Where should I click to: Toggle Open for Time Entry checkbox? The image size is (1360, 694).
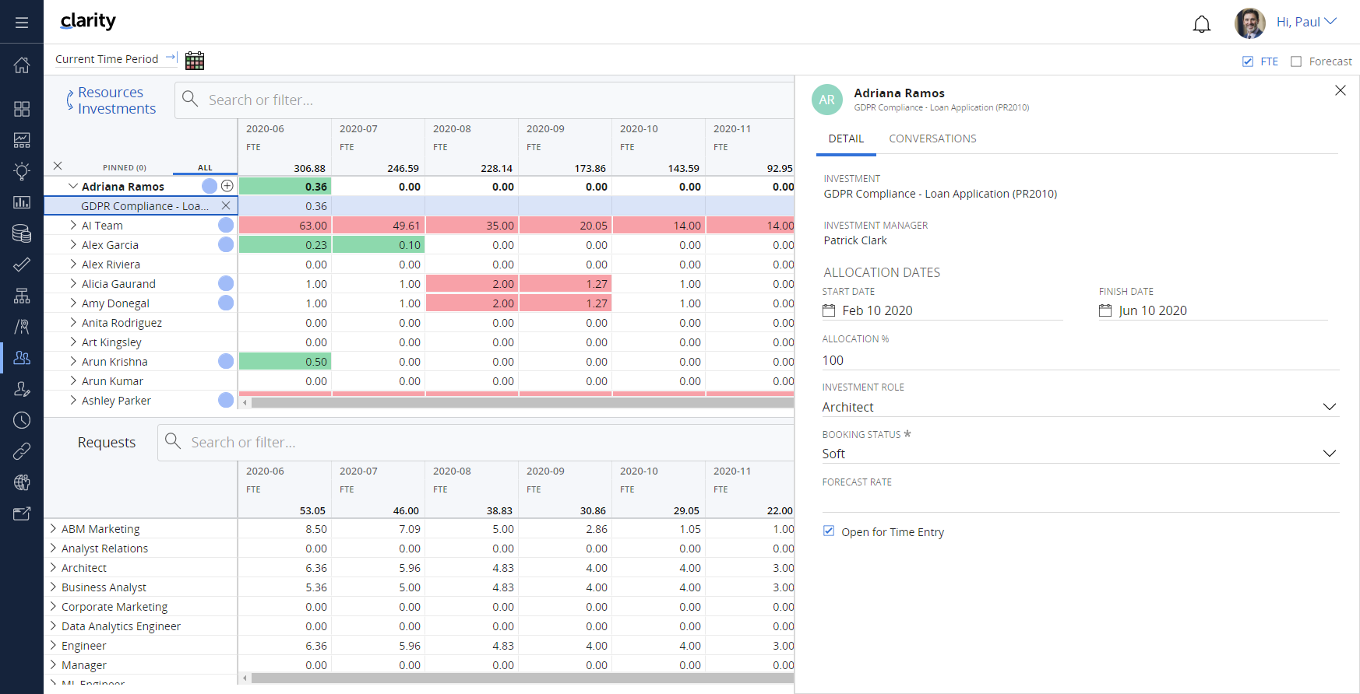pyautogui.click(x=829, y=531)
